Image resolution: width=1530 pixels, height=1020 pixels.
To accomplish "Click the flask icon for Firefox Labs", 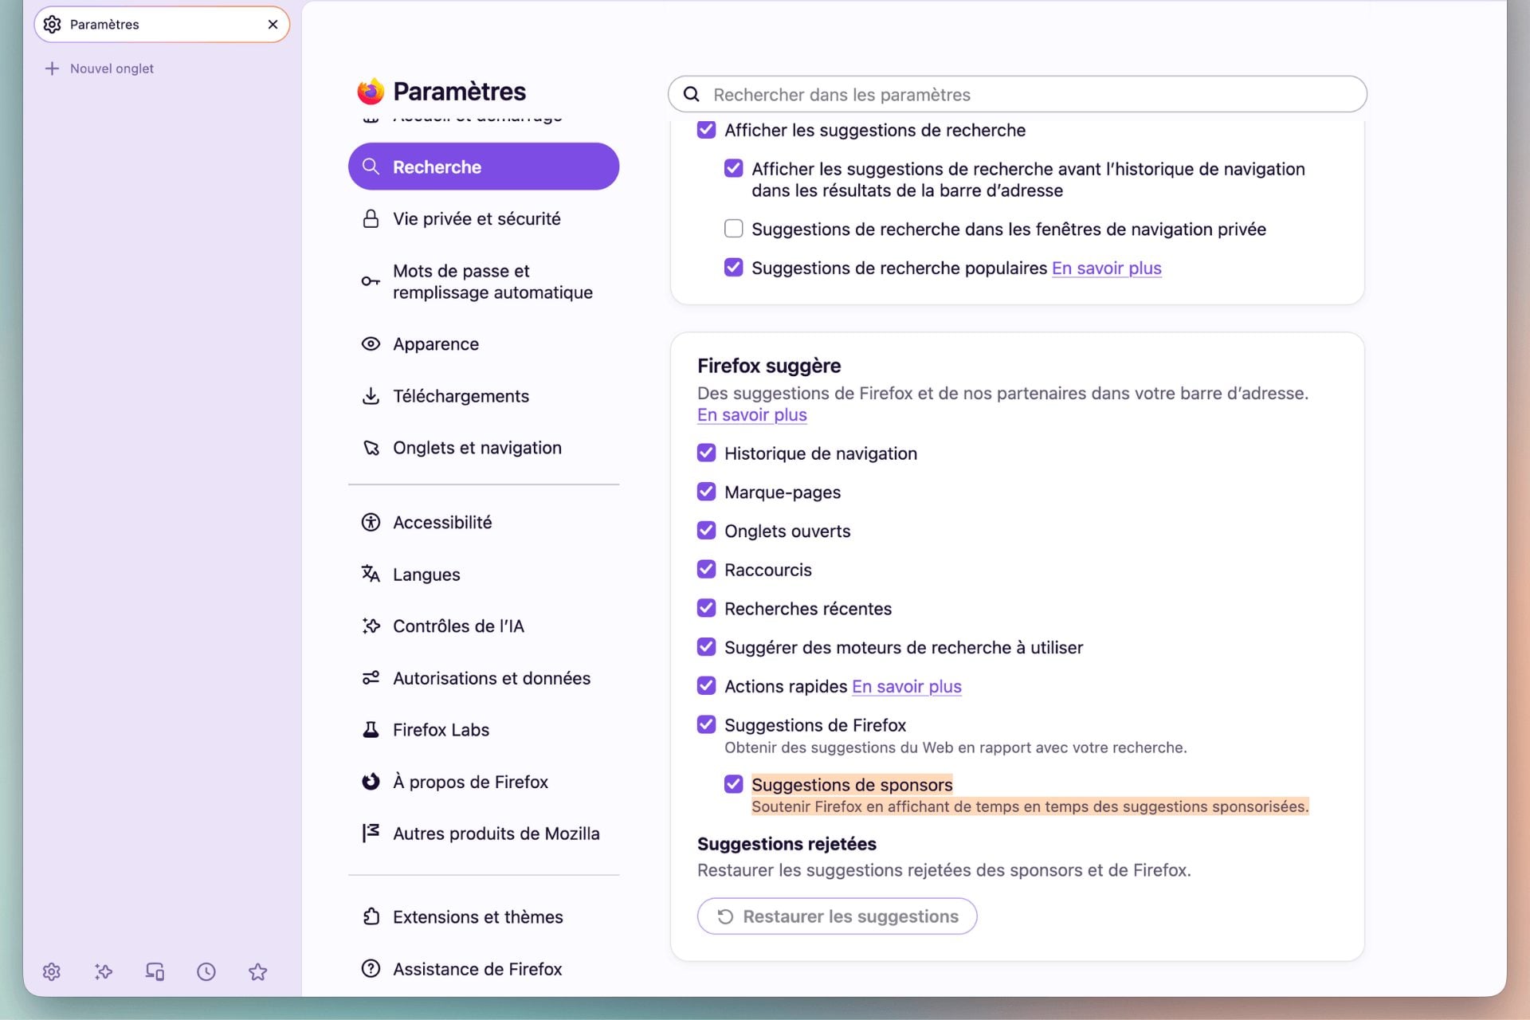I will (x=371, y=729).
